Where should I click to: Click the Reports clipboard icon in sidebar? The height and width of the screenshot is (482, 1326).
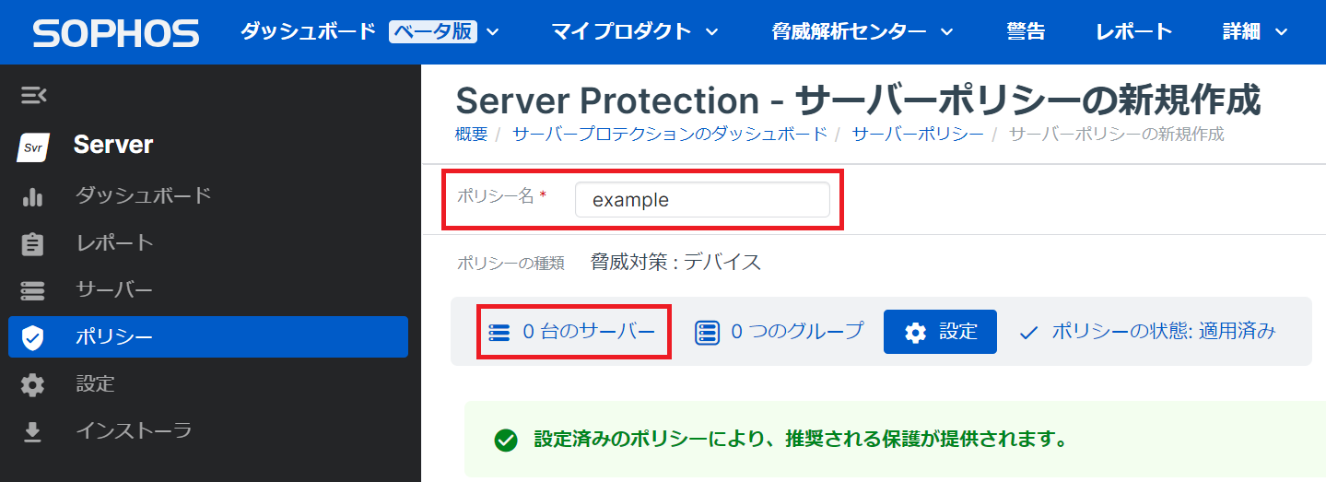33,244
